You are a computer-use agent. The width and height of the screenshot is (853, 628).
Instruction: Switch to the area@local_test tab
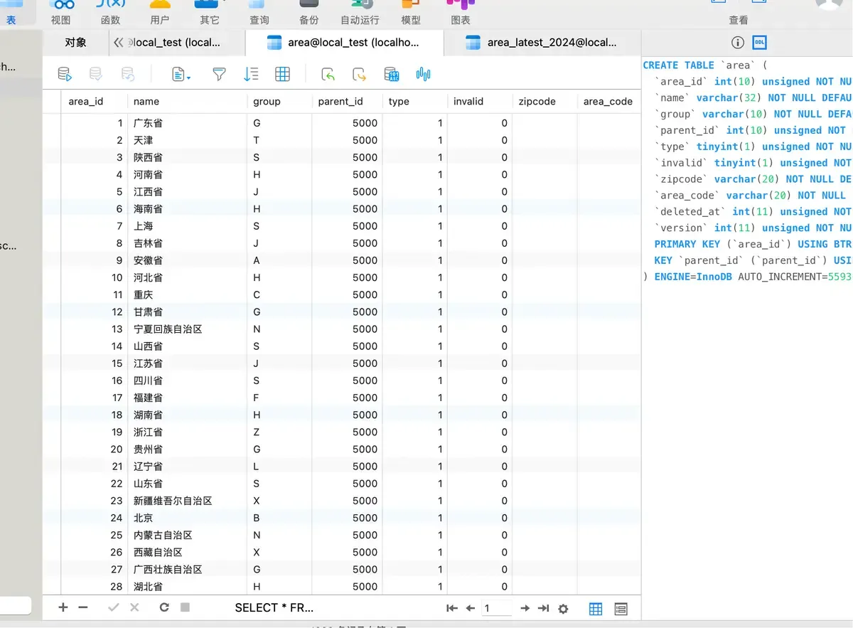344,42
